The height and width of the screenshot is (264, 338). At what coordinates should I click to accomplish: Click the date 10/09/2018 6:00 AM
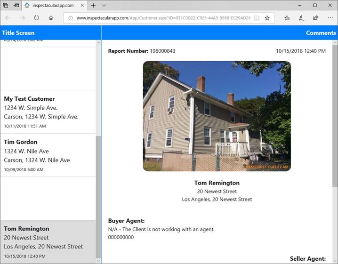click(x=24, y=169)
